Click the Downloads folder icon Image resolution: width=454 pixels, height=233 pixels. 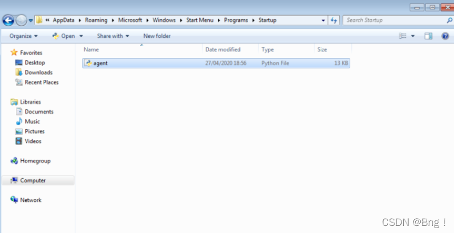pyautogui.click(x=19, y=72)
